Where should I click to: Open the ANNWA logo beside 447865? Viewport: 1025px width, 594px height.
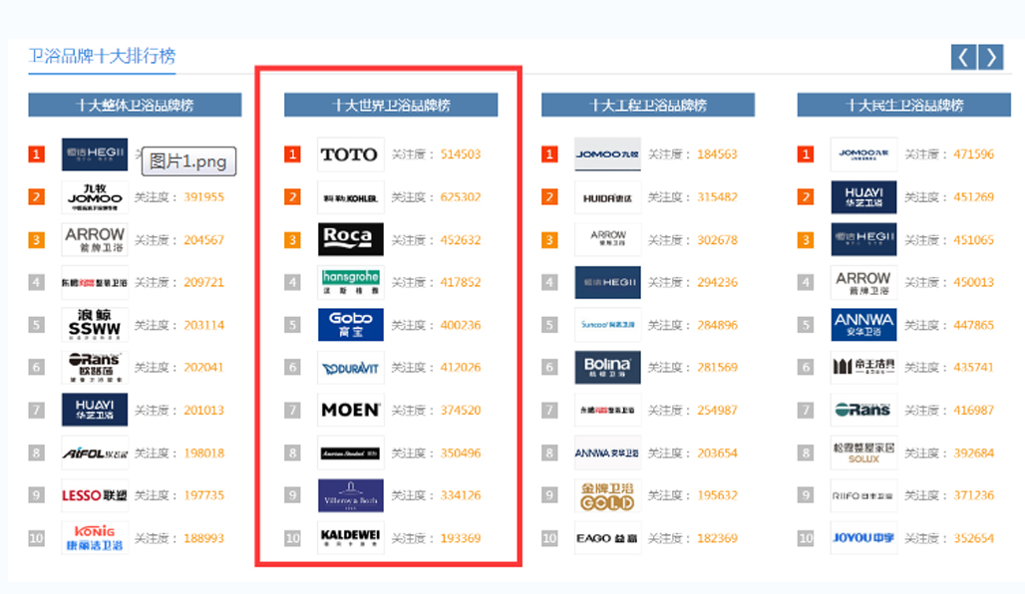(x=863, y=325)
